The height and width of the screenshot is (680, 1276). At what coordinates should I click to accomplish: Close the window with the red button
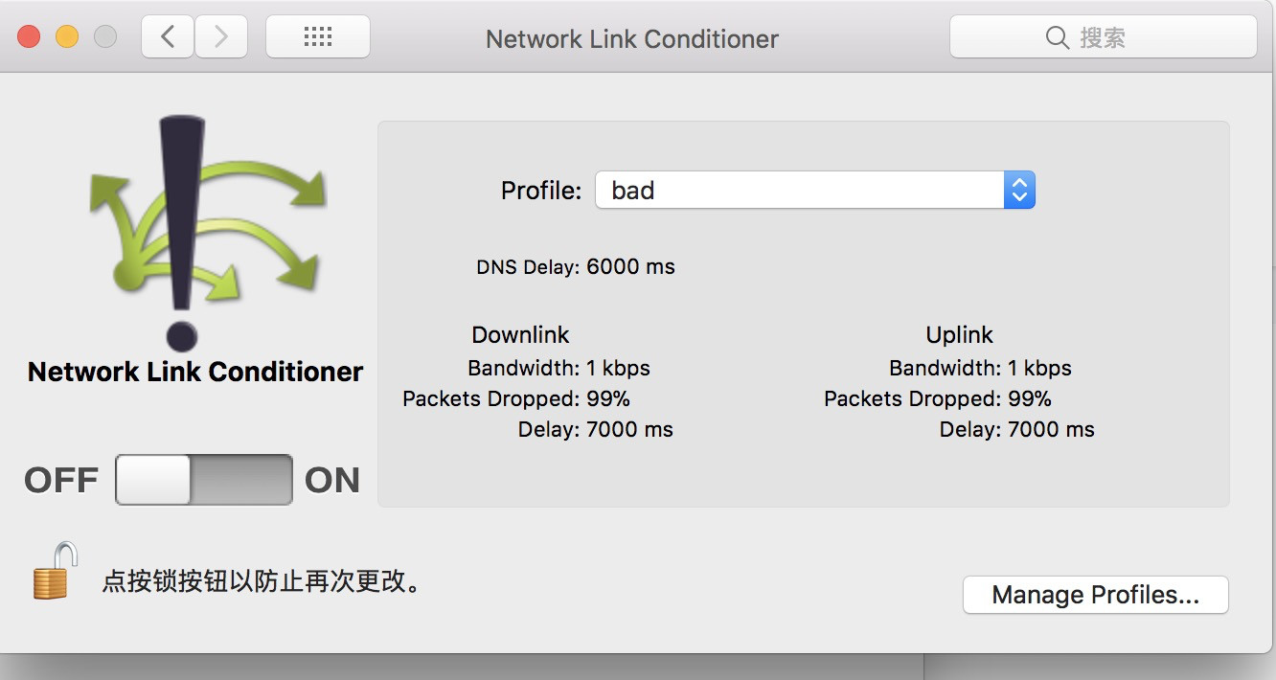29,37
